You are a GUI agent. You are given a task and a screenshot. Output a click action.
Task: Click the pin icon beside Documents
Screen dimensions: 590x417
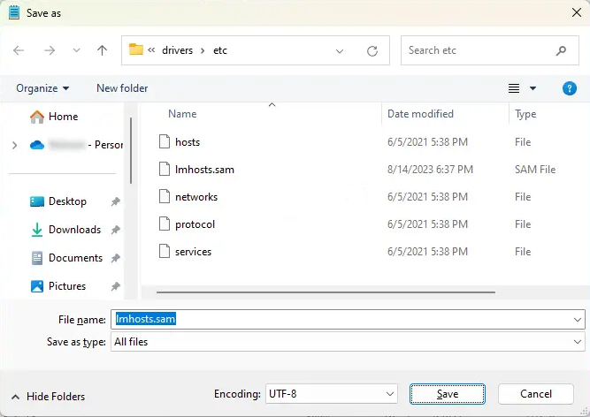pyautogui.click(x=116, y=258)
